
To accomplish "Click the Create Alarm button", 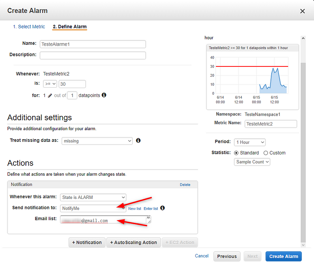I will click(283, 256).
